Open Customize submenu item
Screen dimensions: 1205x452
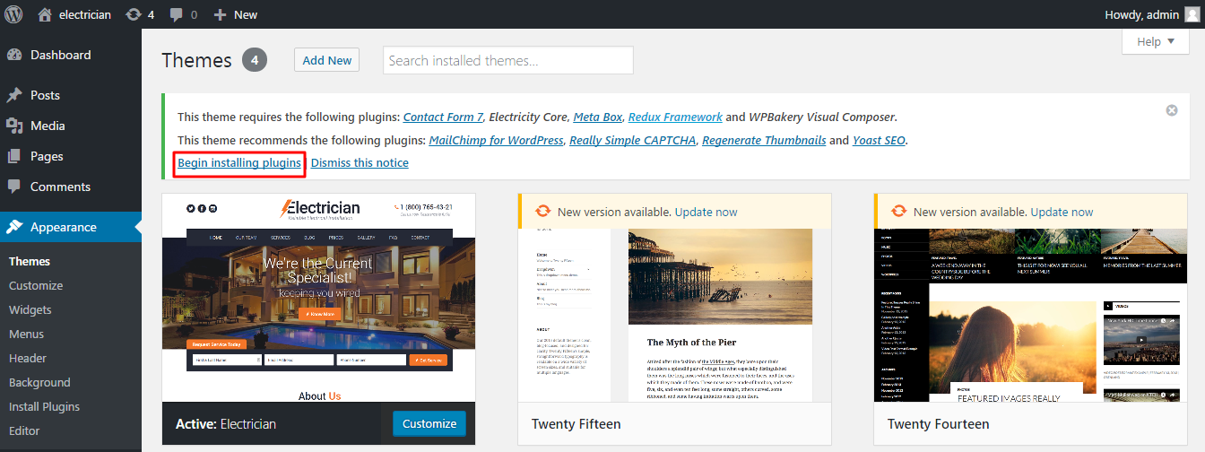36,285
